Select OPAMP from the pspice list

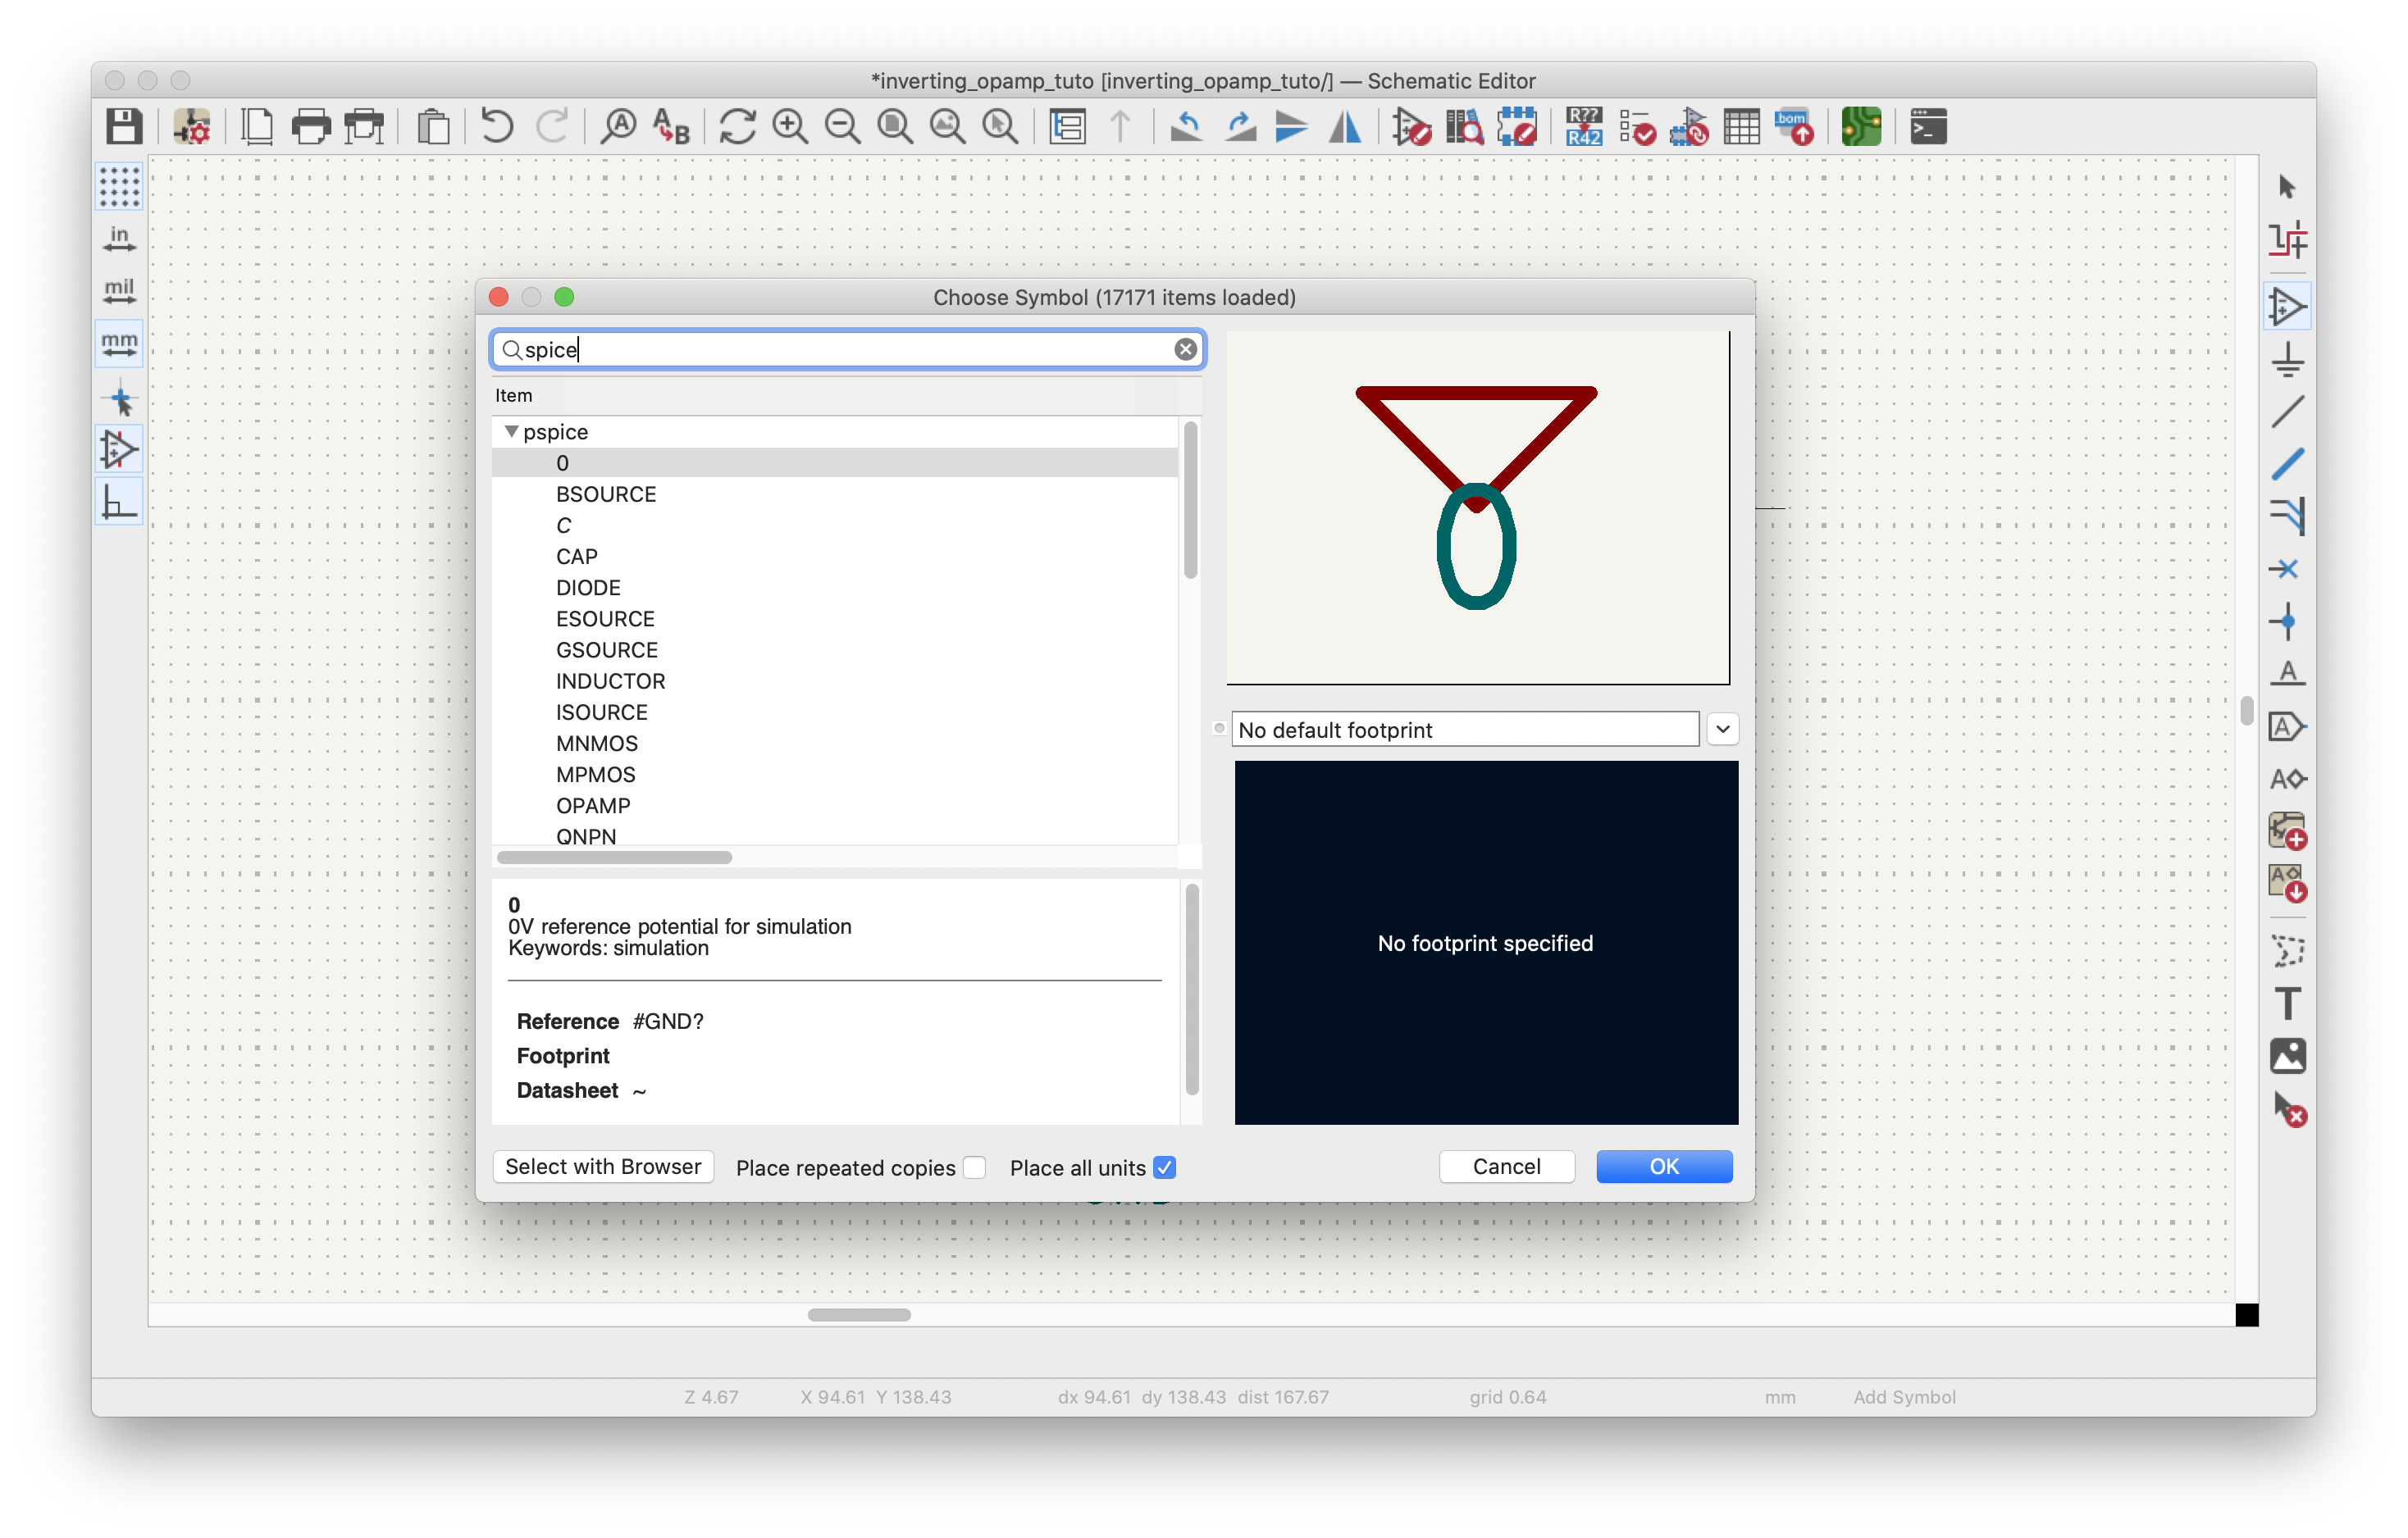[595, 805]
